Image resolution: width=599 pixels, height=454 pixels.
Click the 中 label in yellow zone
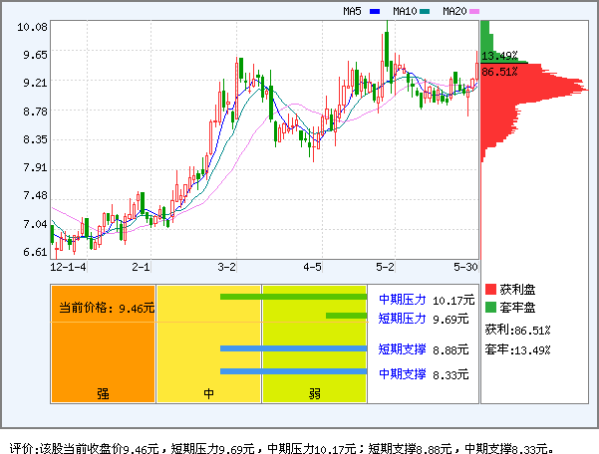click(208, 393)
